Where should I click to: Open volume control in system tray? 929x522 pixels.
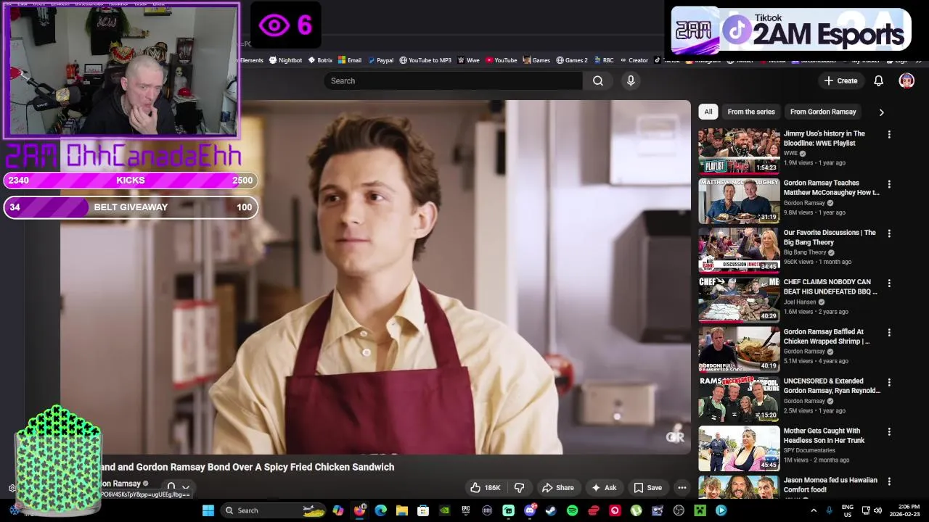[879, 510]
